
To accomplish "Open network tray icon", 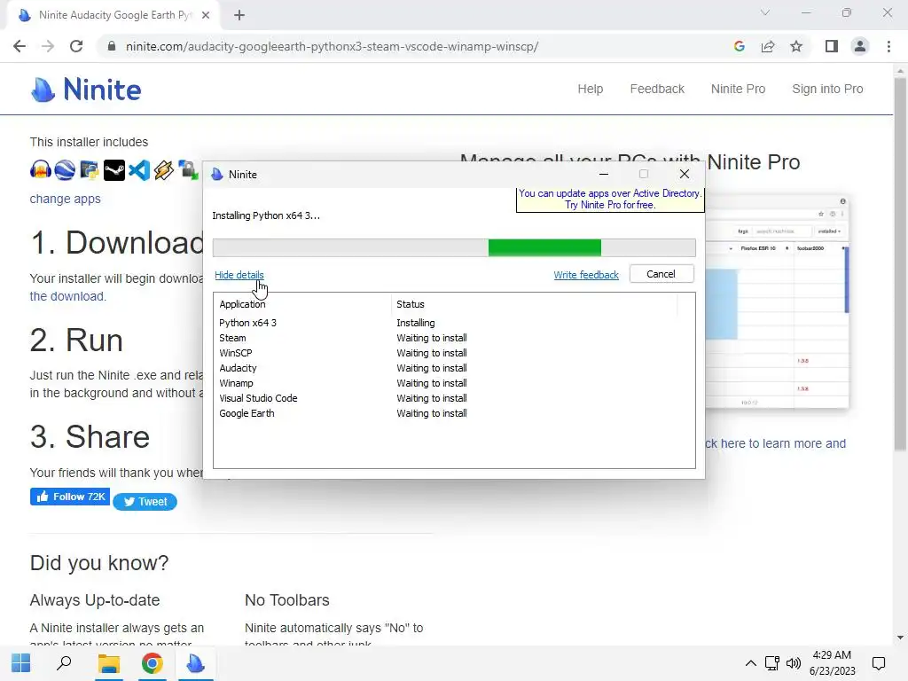I will pos(772,663).
